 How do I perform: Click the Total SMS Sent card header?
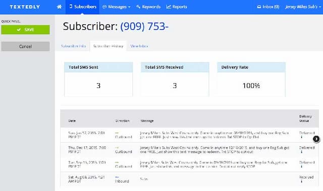[98, 67]
